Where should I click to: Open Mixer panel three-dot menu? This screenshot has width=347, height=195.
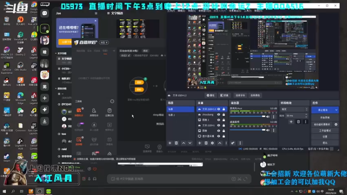click(240, 143)
